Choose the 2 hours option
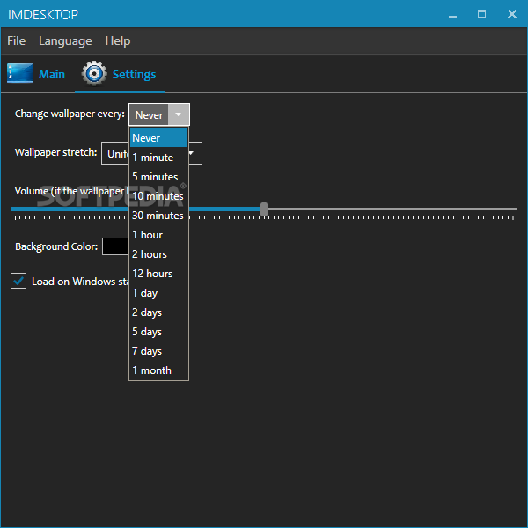 [x=158, y=254]
